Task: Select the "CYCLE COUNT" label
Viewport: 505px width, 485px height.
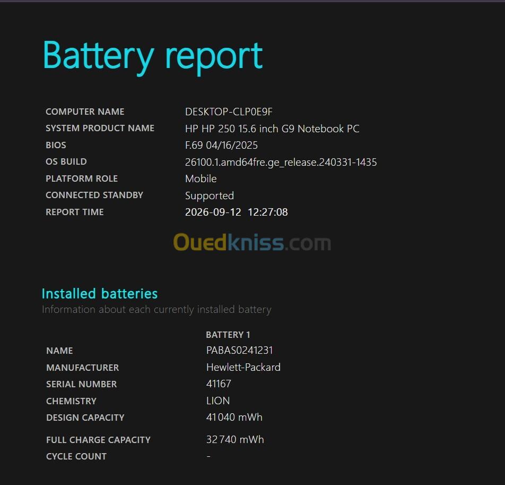Action: pos(76,456)
